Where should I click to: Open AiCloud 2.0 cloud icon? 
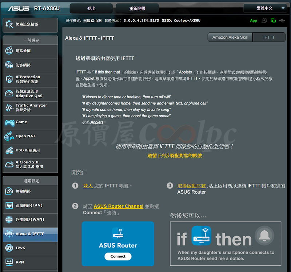(x=9, y=165)
